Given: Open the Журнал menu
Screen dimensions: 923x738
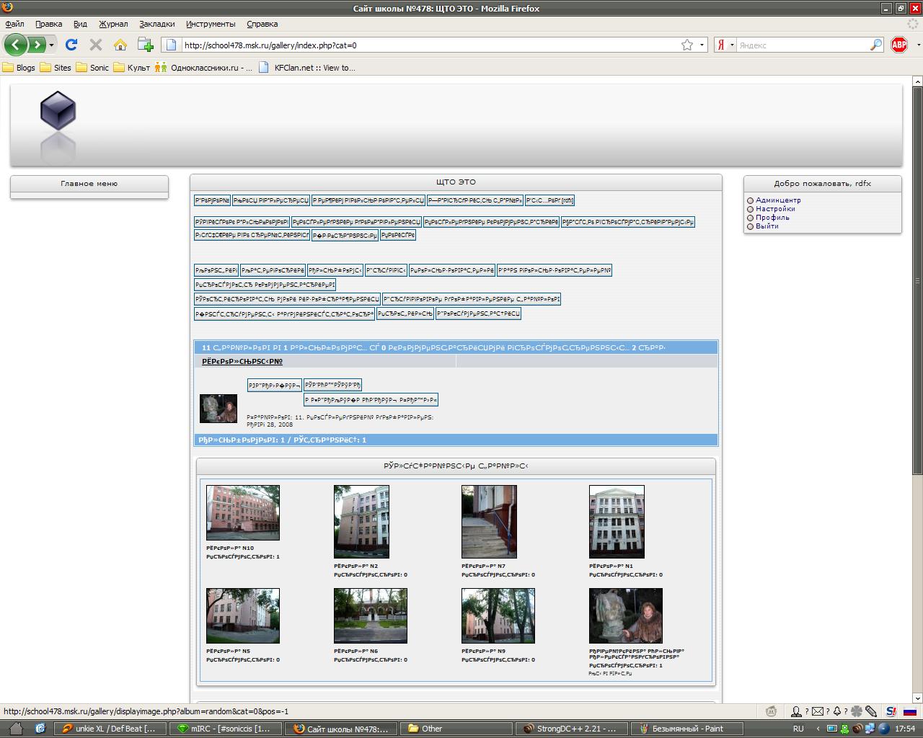Looking at the screenshot, I should [x=113, y=24].
